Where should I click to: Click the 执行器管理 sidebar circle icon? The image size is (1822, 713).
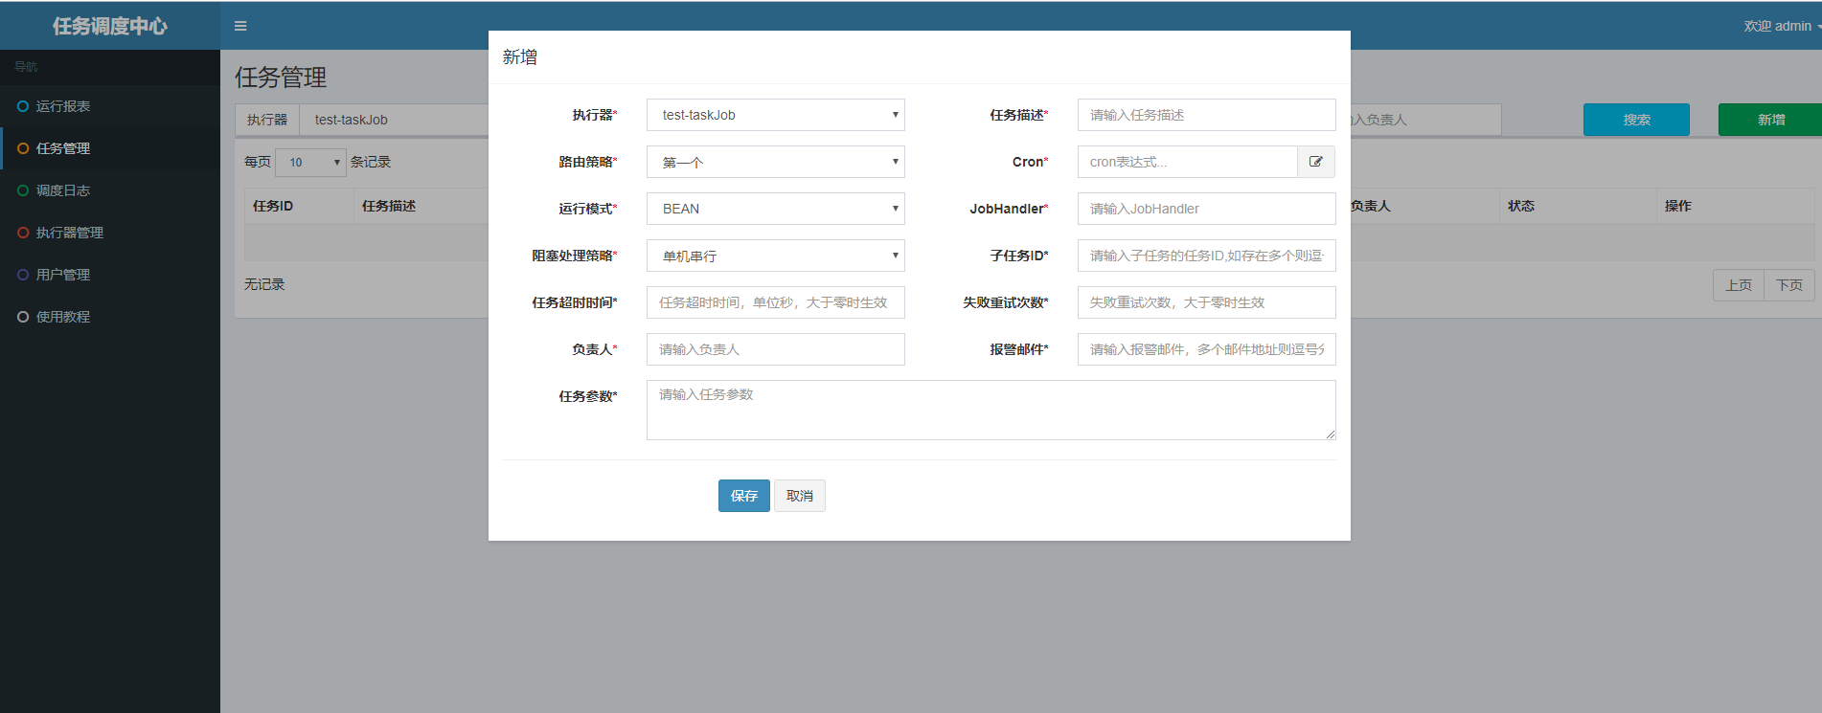(x=23, y=233)
